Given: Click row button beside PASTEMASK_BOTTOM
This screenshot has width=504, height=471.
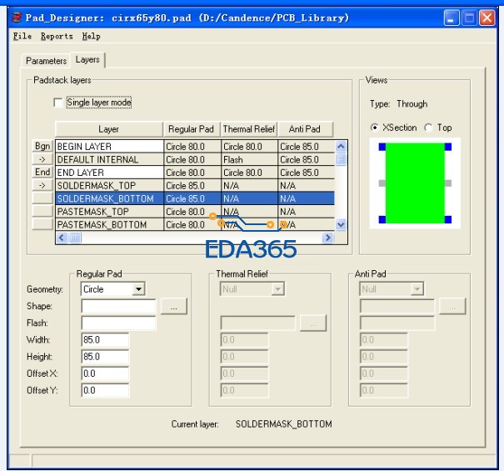Looking at the screenshot, I should click(42, 224).
